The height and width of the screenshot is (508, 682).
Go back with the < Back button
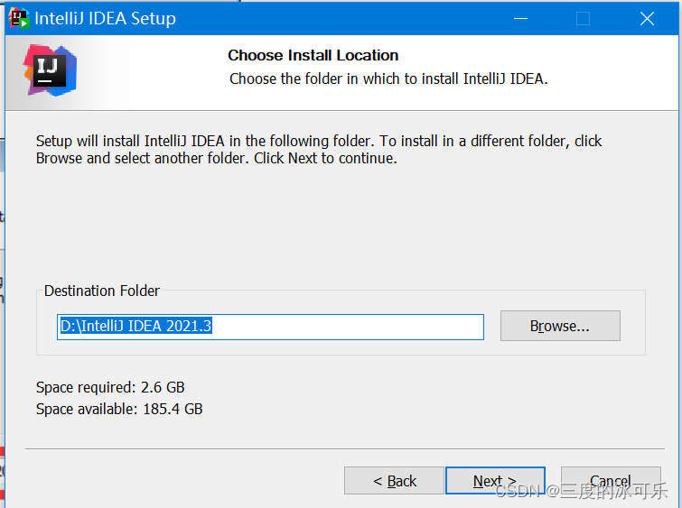(394, 481)
